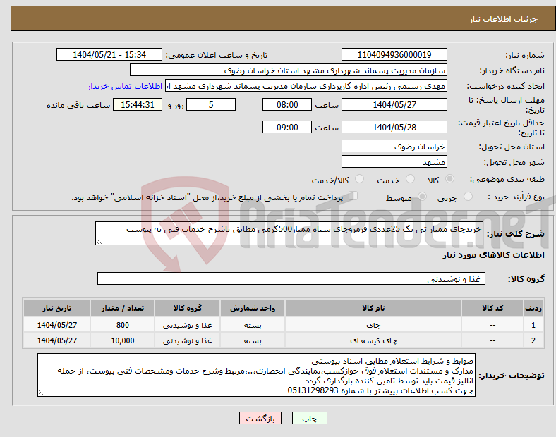Screen dimensions: 556x437
Task: Click the بازگشت back button
Action: point(260,418)
